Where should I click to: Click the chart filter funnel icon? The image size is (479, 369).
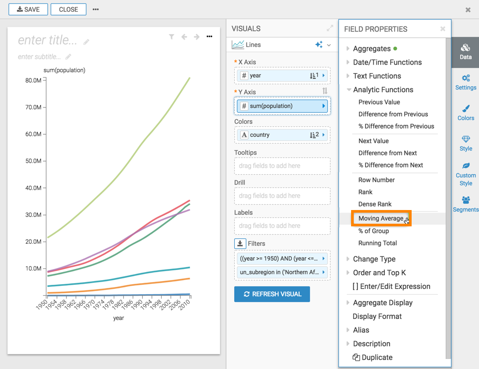click(172, 37)
